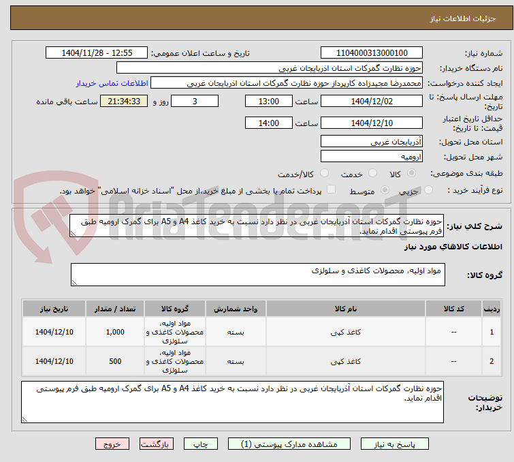
Task: Click the بازگشت back button
Action: (157, 444)
